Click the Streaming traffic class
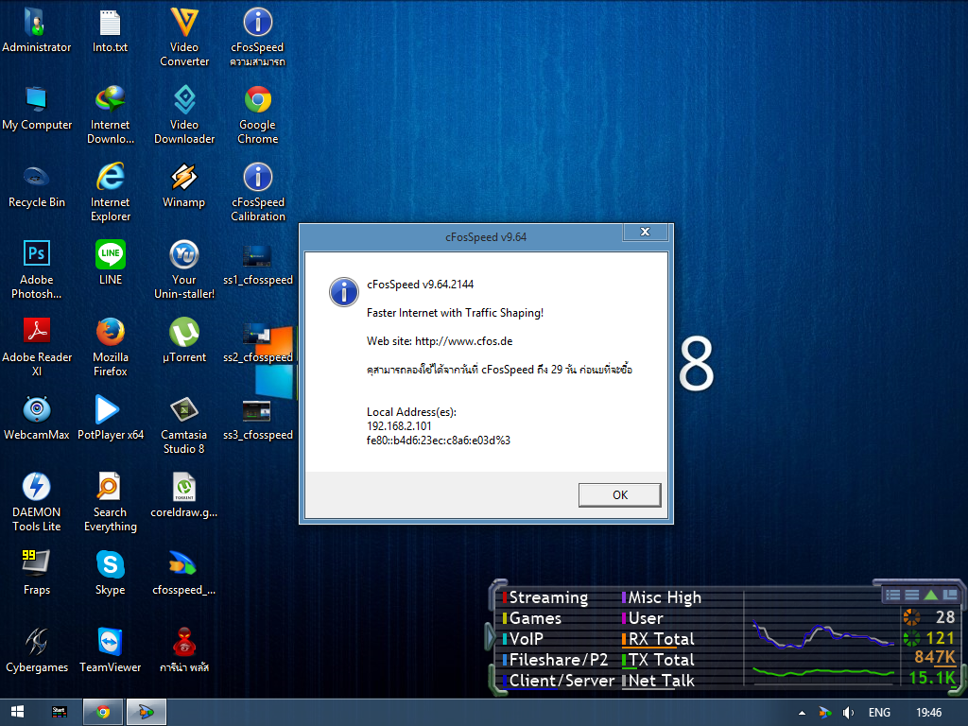 pos(544,597)
